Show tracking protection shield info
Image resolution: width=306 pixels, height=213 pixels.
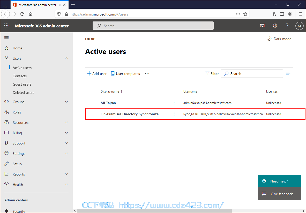(59, 14)
